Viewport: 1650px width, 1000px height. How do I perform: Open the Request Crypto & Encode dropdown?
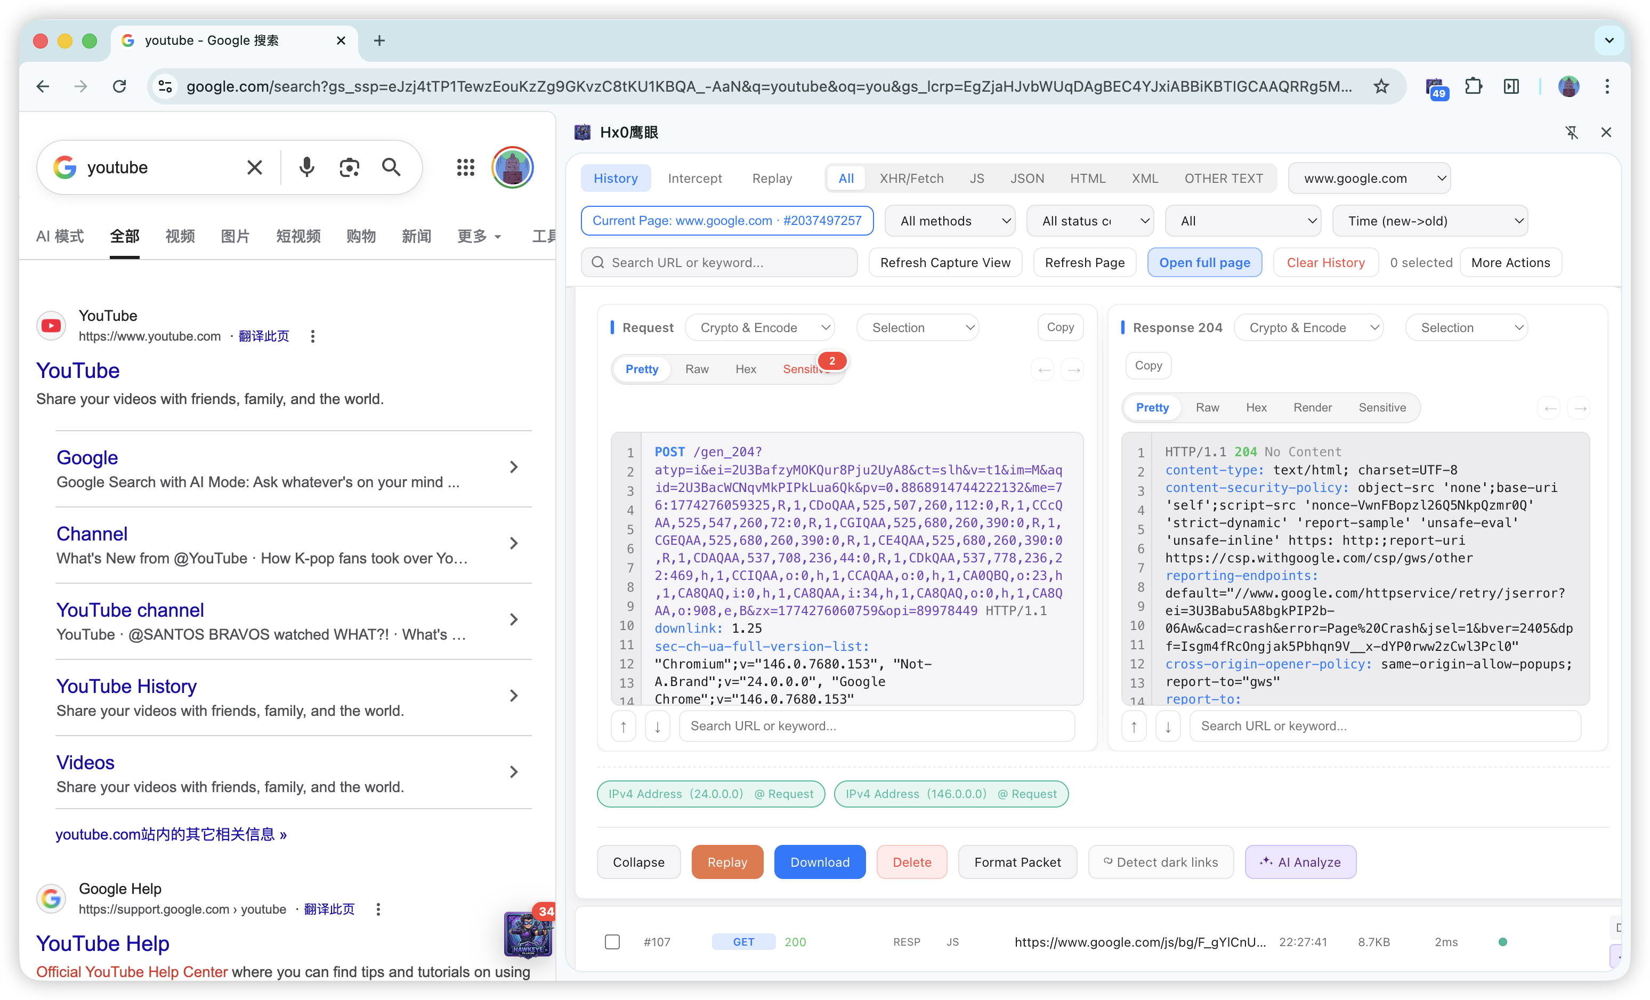coord(760,327)
